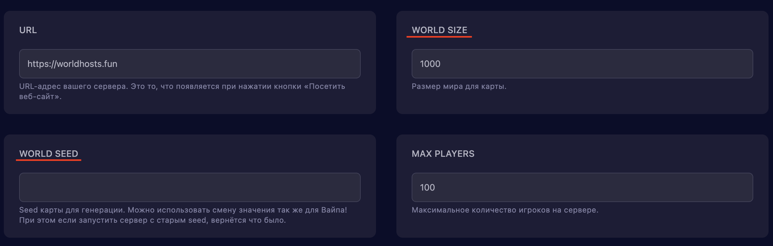773x246 pixels.
Task: Click the "Максимальное количество игроков на сервере." hint
Action: tap(505, 210)
